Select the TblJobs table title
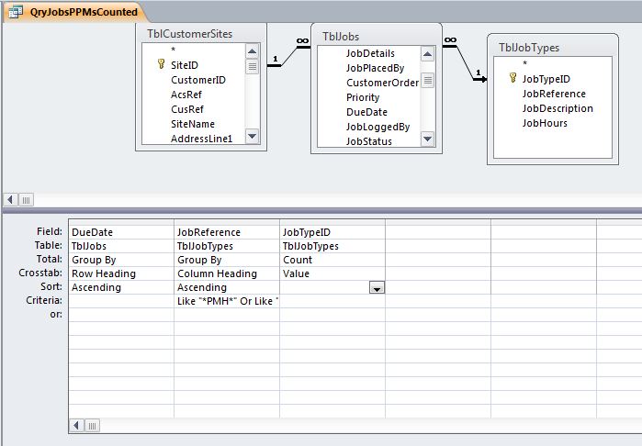 (x=341, y=37)
